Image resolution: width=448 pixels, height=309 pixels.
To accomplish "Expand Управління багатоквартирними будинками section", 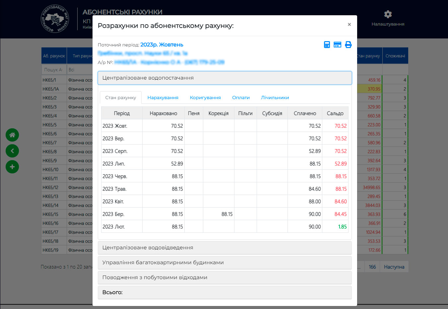I will [224, 263].
